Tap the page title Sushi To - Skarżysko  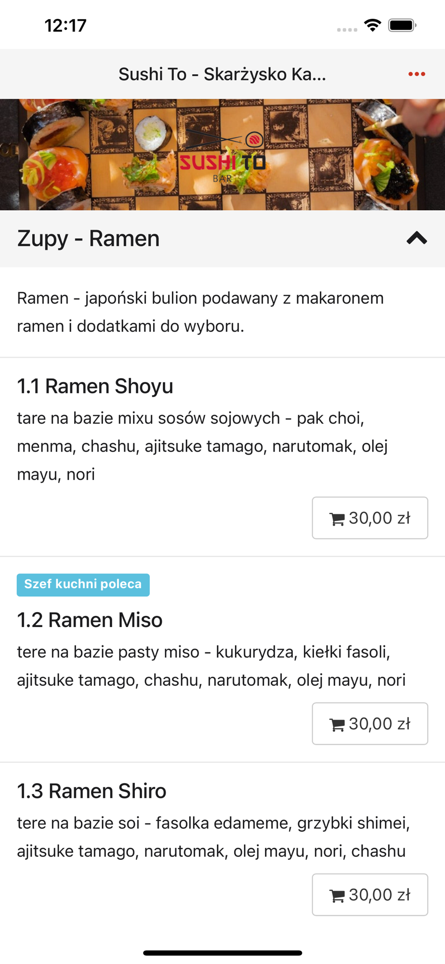click(x=222, y=74)
